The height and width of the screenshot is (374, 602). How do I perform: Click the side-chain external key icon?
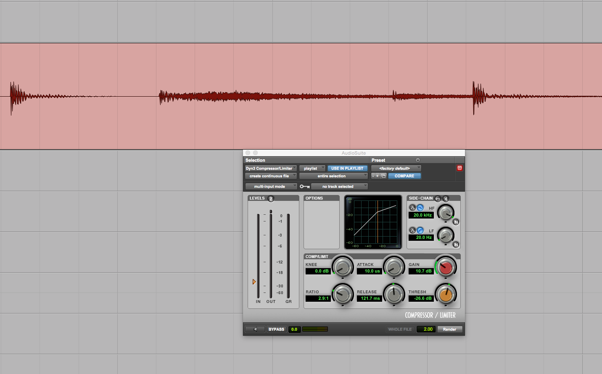click(x=438, y=198)
